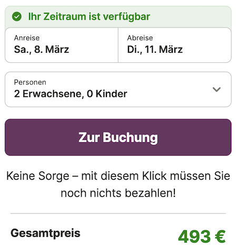Click the Zur Buchung button
Viewport: 237px width, 251px height.
coord(118,137)
